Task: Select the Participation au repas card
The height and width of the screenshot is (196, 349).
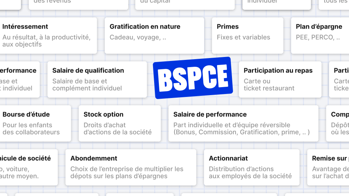Action: (x=280, y=79)
